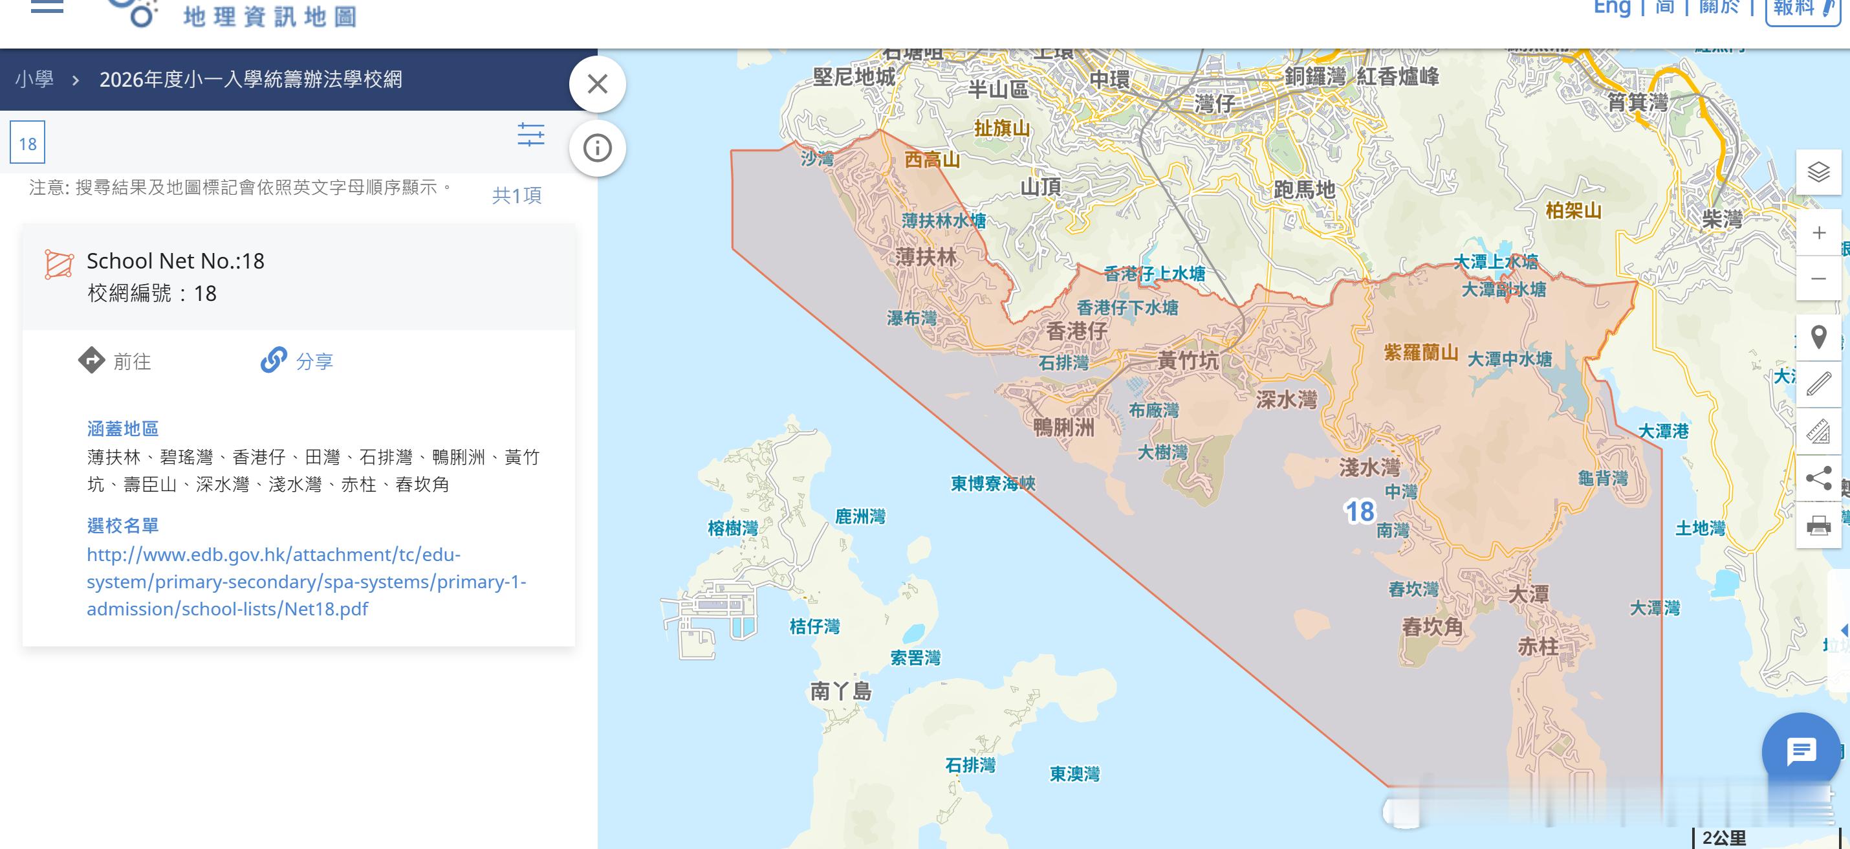This screenshot has height=849, width=1850.
Task: Click the 前往 directions button
Action: [115, 360]
